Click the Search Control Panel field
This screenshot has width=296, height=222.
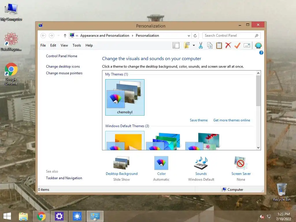[x=232, y=36]
